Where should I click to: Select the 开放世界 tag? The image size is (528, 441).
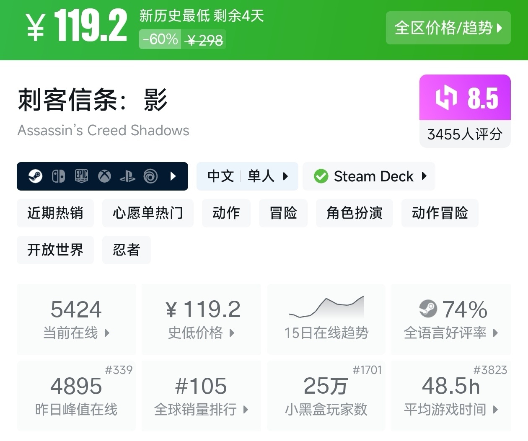[x=55, y=250]
